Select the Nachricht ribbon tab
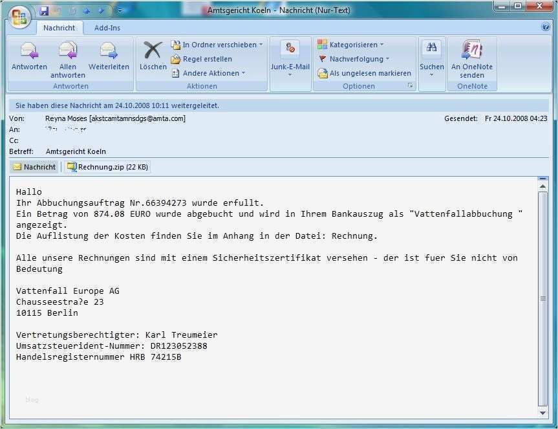 [x=59, y=28]
